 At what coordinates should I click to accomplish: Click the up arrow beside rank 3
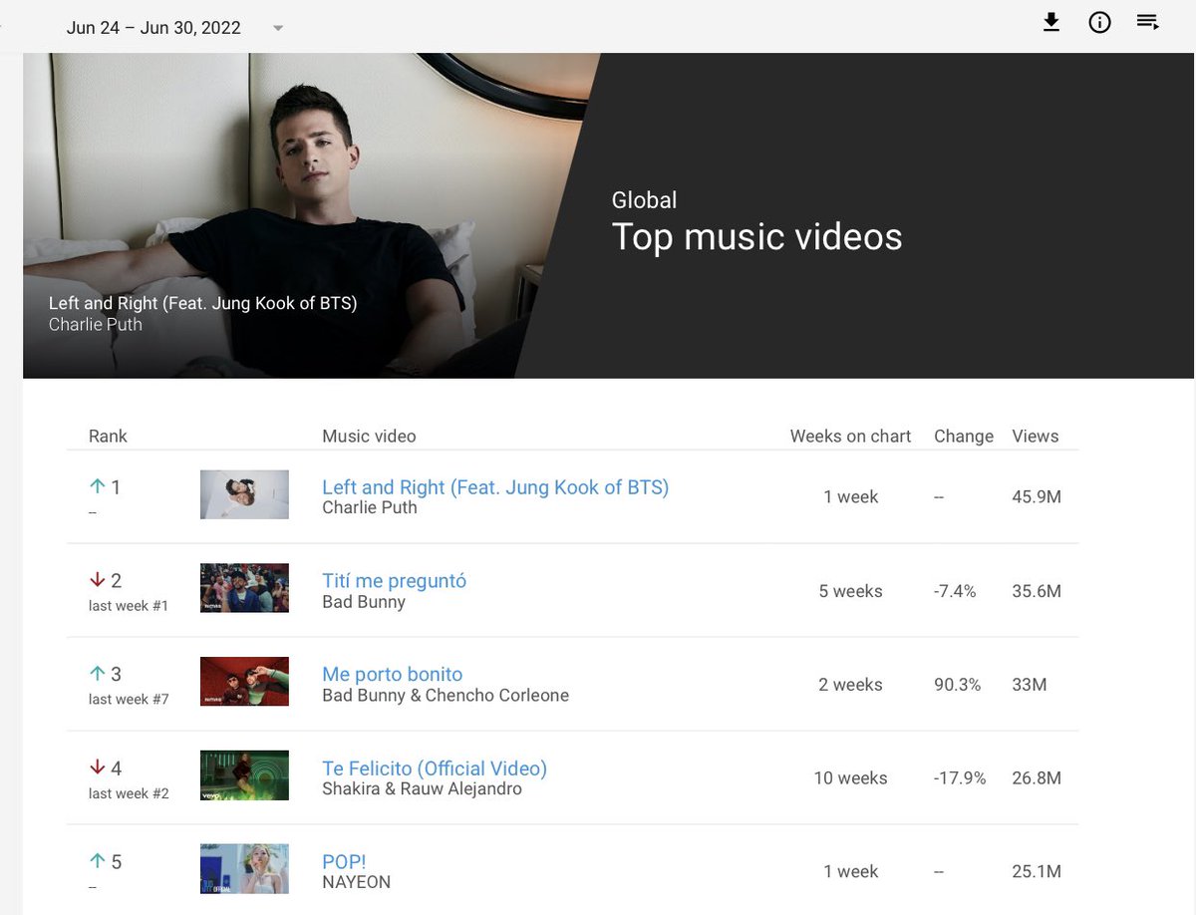pyautogui.click(x=97, y=674)
